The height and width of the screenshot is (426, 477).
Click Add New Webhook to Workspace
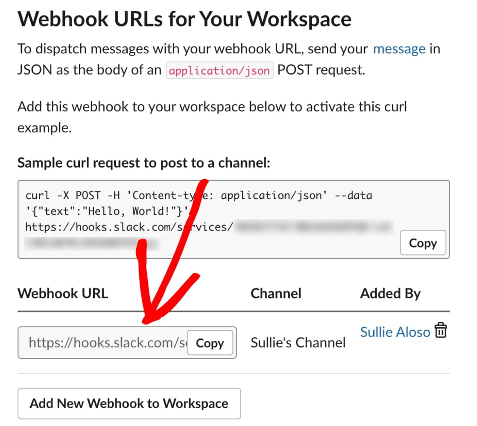(x=129, y=403)
